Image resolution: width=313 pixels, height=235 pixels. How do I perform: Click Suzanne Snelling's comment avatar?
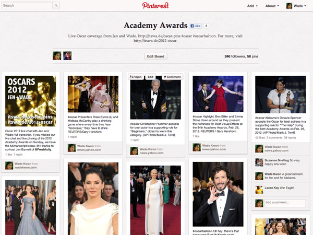[x=259, y=162]
